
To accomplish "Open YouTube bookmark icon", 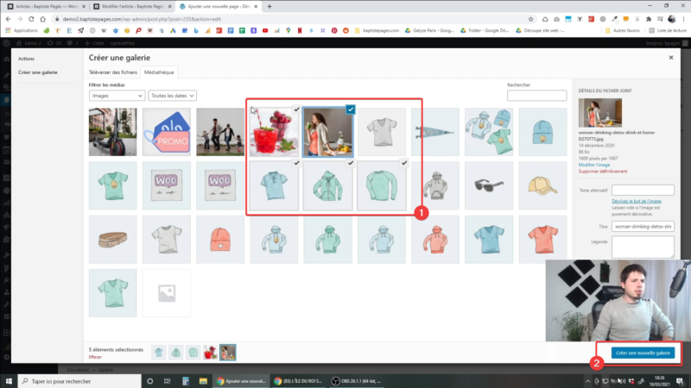I will (x=265, y=30).
